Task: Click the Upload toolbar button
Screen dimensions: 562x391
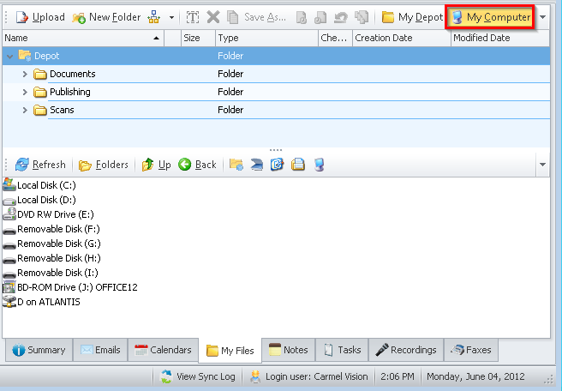Action: point(40,17)
